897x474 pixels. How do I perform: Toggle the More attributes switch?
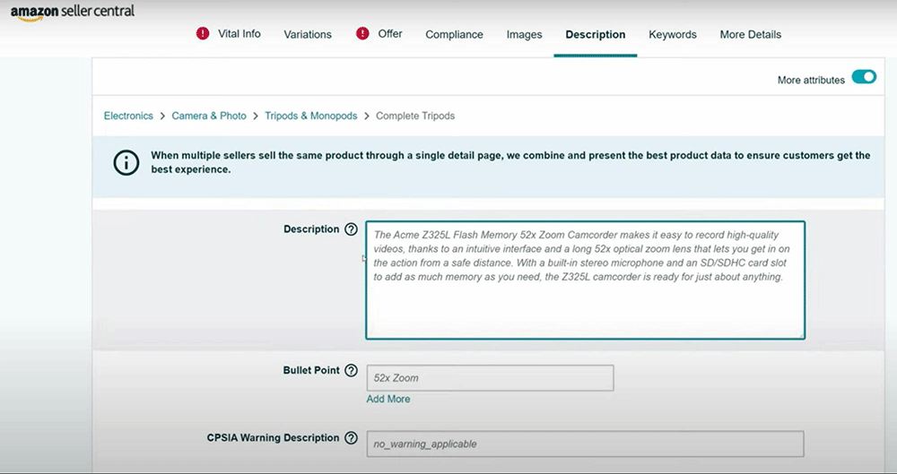[864, 79]
